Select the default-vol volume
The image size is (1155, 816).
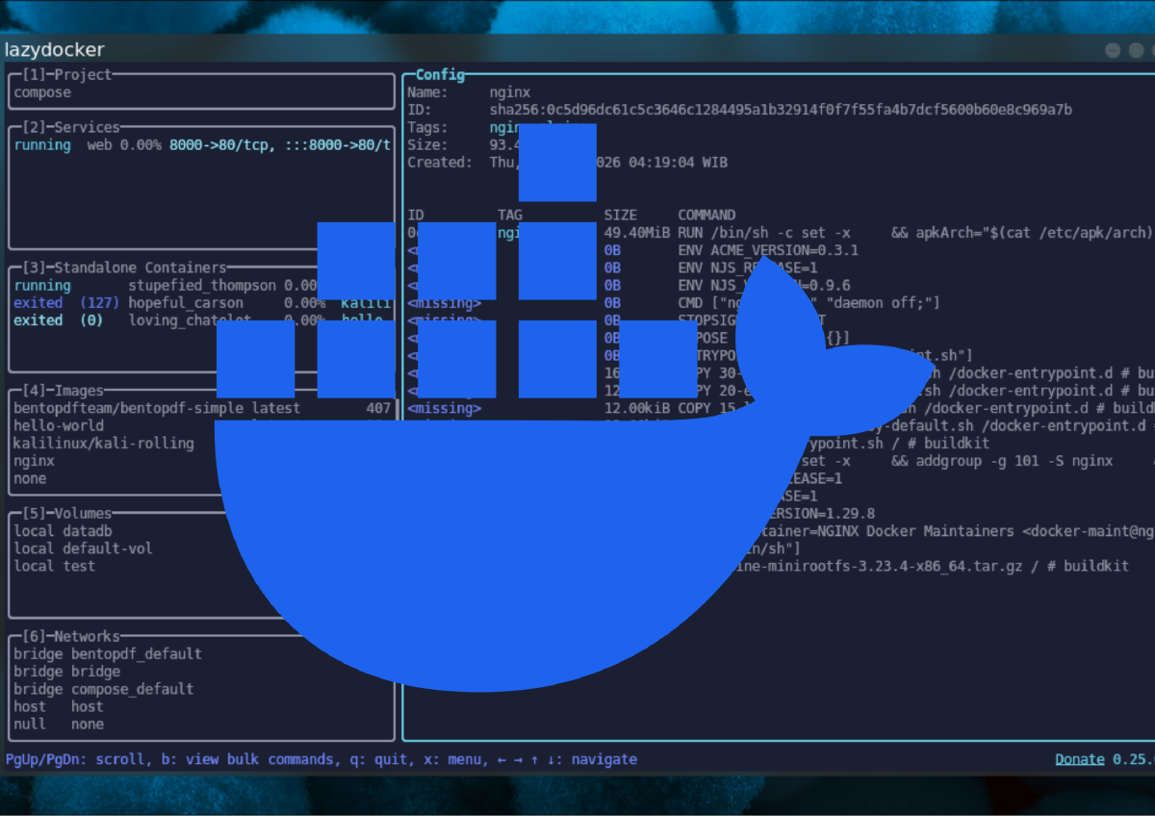pyautogui.click(x=83, y=548)
